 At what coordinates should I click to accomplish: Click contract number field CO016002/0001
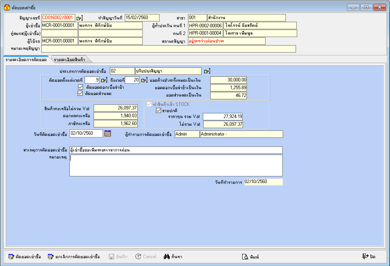click(58, 18)
